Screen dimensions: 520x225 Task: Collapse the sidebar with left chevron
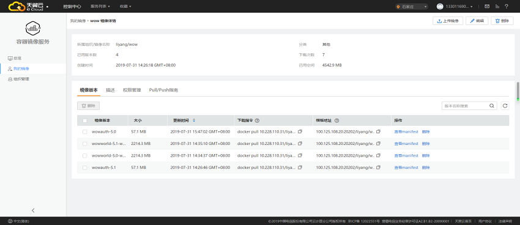click(x=33, y=210)
